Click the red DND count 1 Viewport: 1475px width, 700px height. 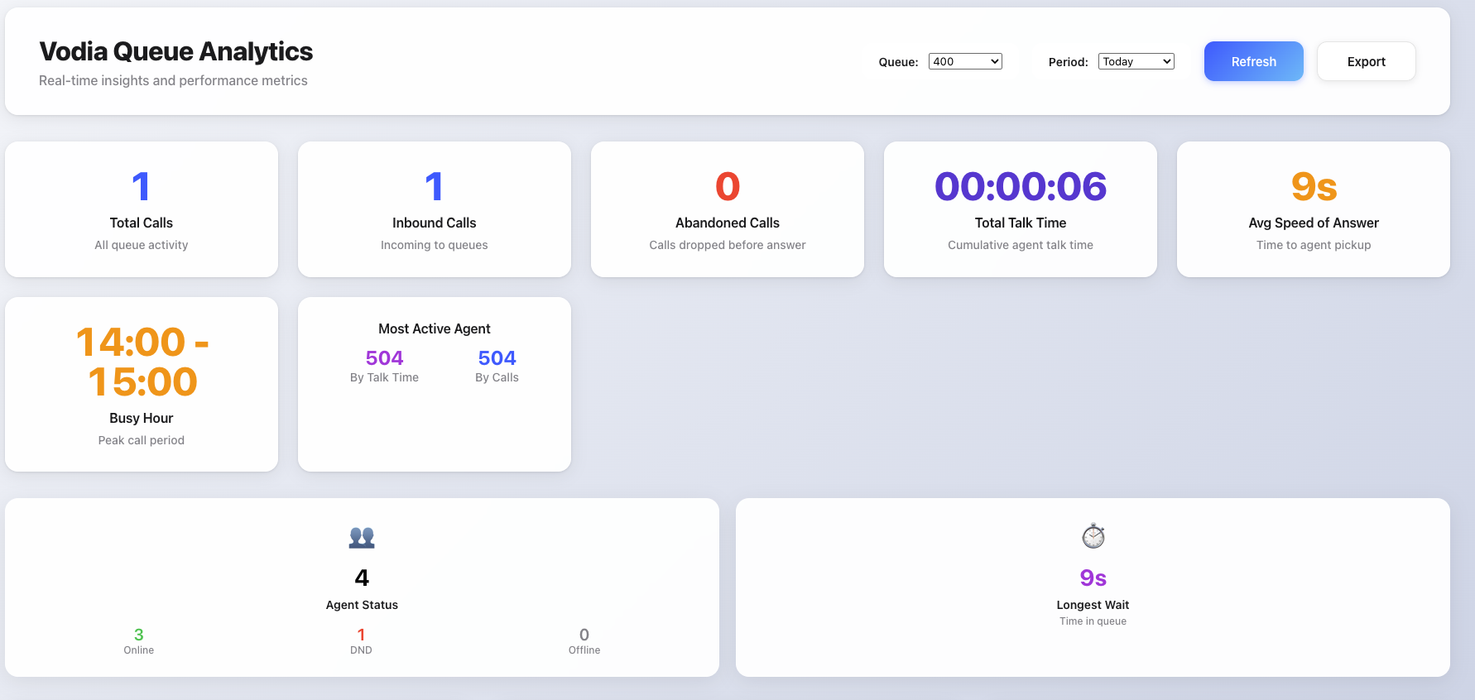pyautogui.click(x=361, y=635)
